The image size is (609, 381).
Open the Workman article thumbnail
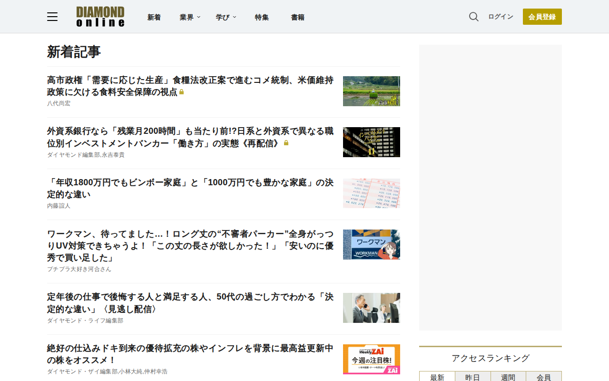(372, 244)
